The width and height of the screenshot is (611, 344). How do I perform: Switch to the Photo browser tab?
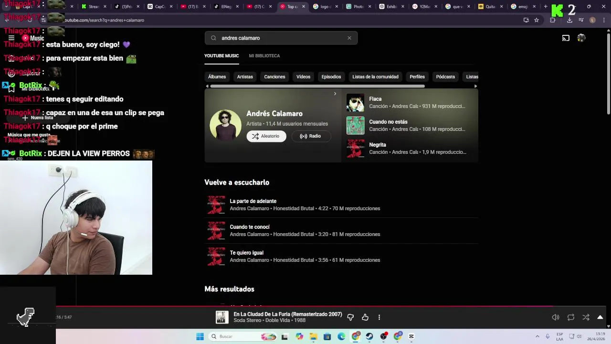(x=355, y=7)
